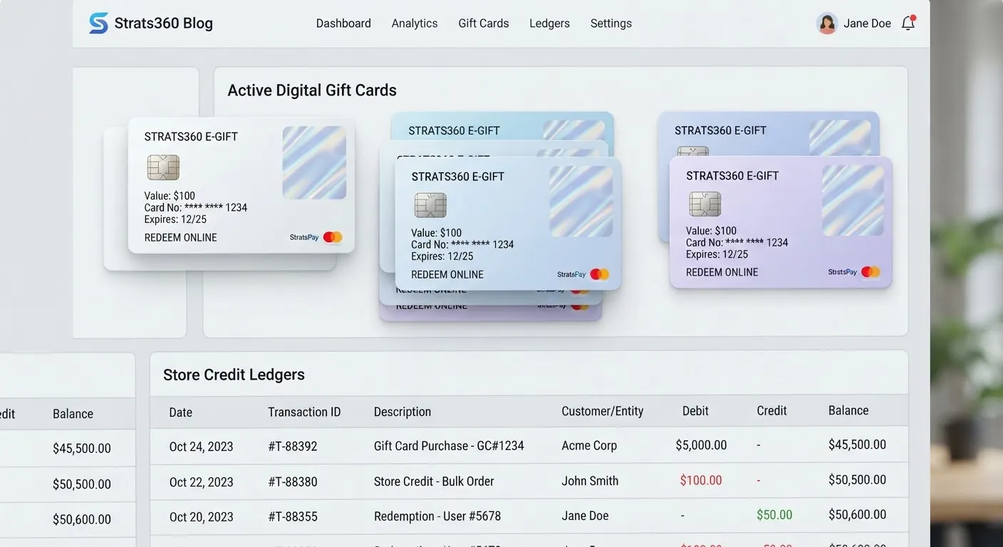Click REDEEM ONLINE on the purple card
The width and height of the screenshot is (1003, 547).
[722, 272]
